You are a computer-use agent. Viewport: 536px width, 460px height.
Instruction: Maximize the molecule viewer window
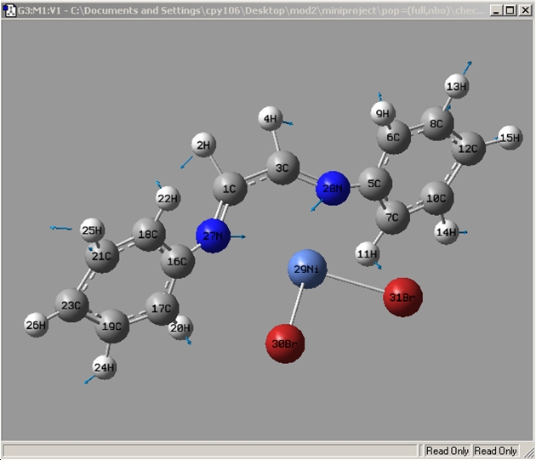[x=510, y=10]
